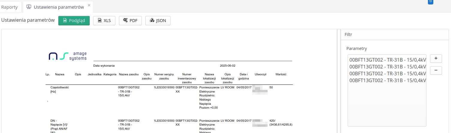Close the Ustawienia parametrów tab
The width and height of the screenshot is (451, 133).
point(89,5)
